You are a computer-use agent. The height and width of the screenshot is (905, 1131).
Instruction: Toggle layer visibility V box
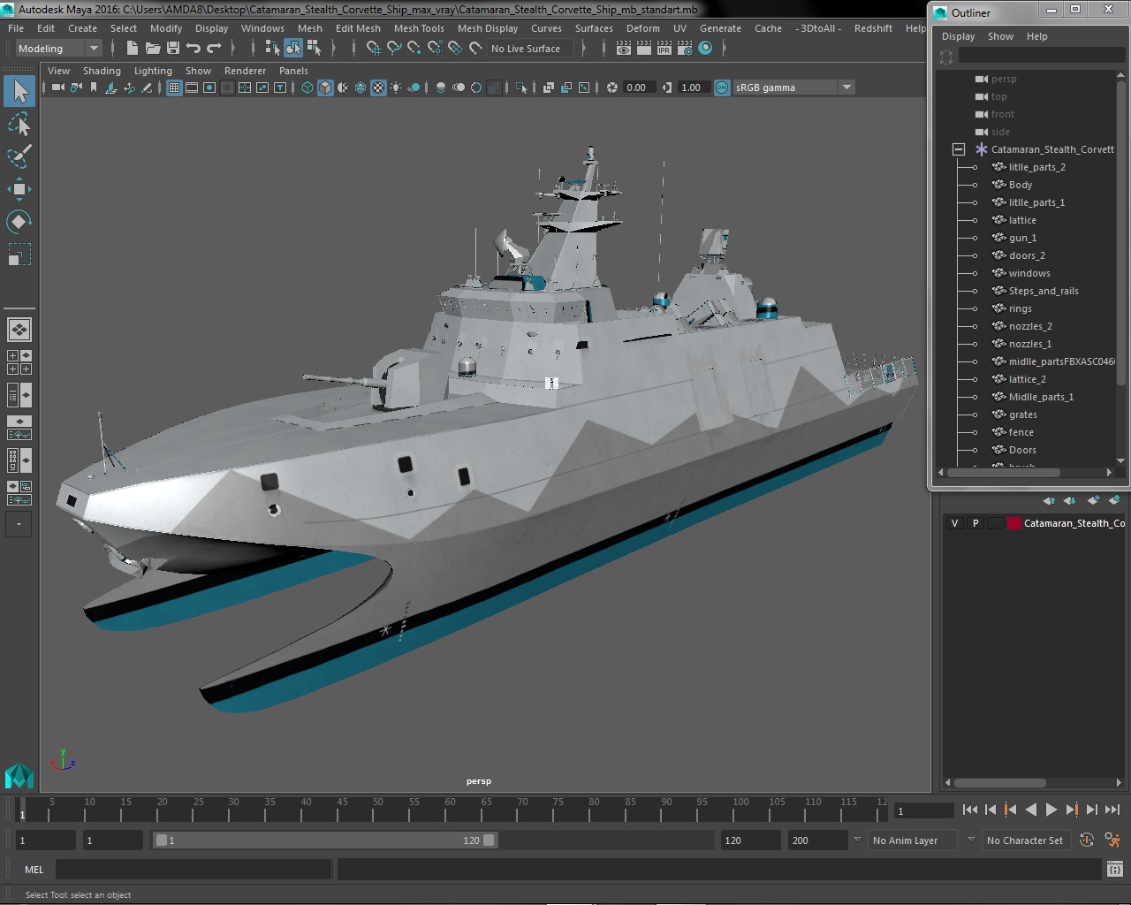pyautogui.click(x=954, y=523)
